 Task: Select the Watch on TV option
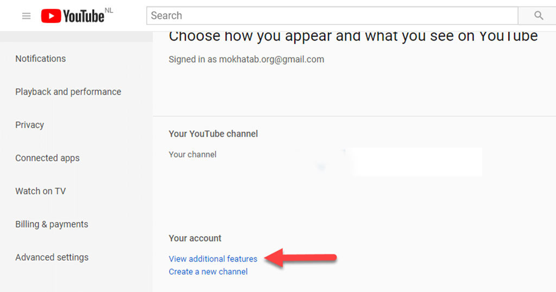40,191
